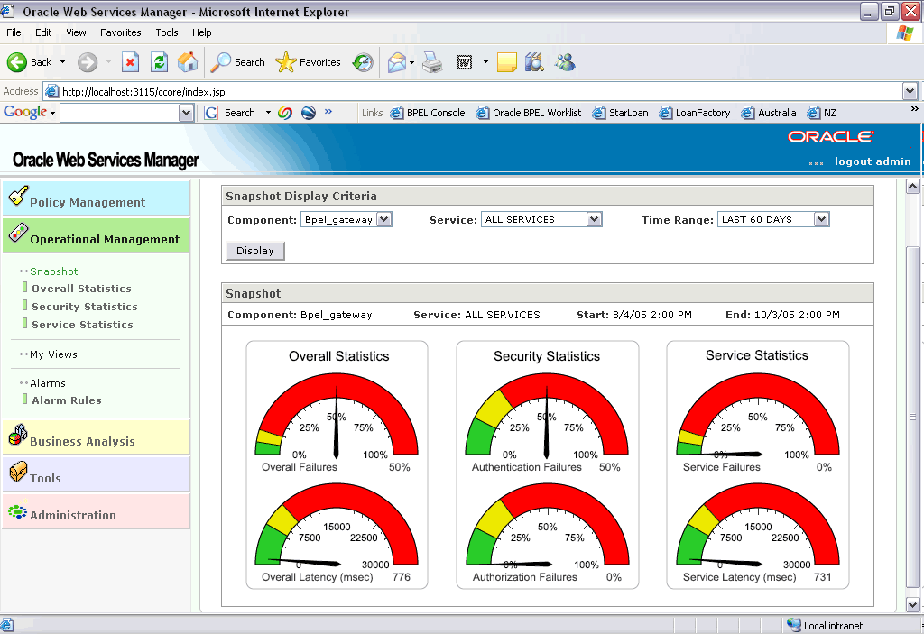This screenshot has height=634, width=924.
Task: Open the Search magnifier toolbar button
Action: coord(237,62)
